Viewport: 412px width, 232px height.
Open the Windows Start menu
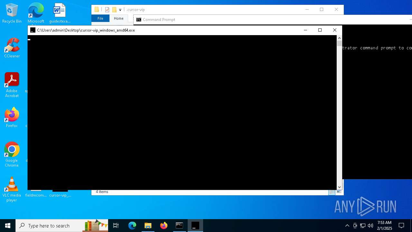tap(8, 226)
